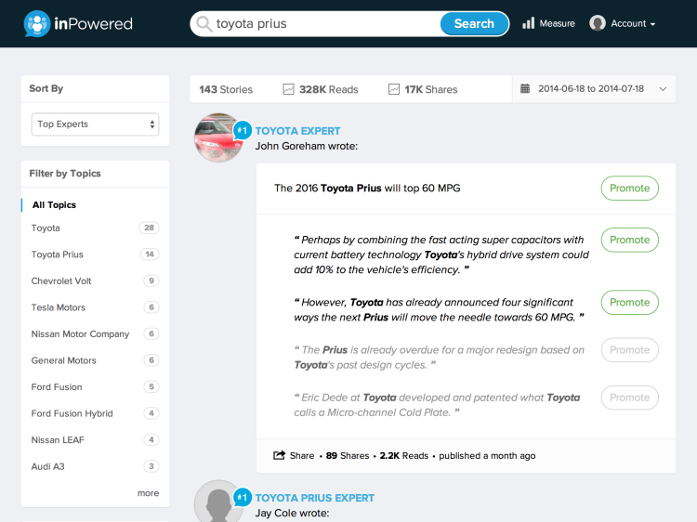Click the 2014-06-18 to 2014-07-18 date text
Screen dimensions: 697x522
click(591, 89)
